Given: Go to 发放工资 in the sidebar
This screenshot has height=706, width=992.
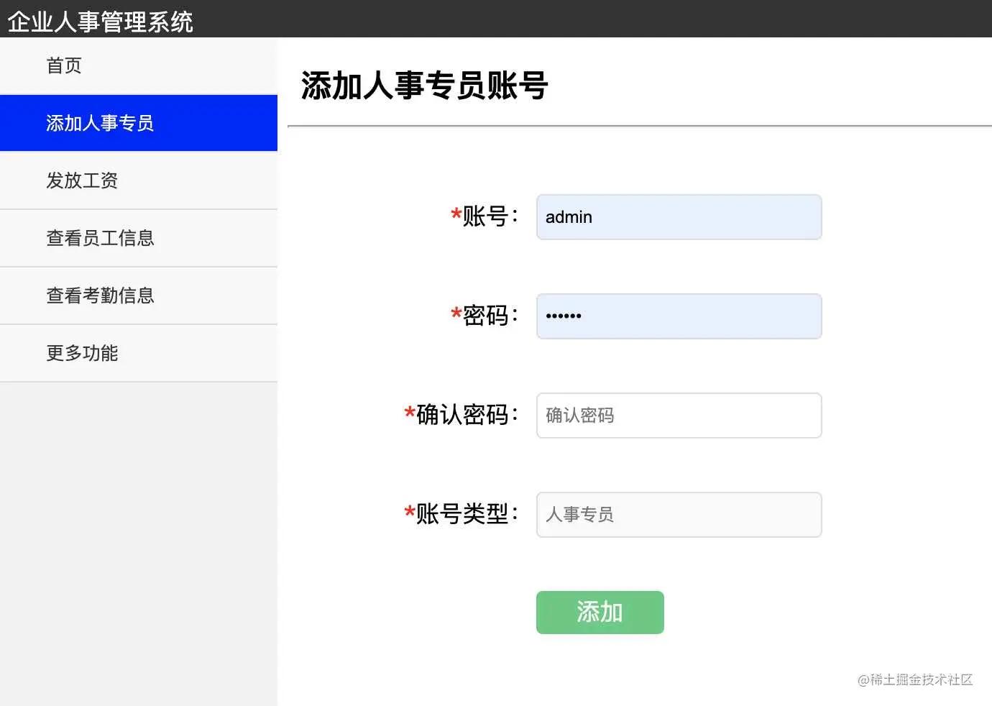Looking at the screenshot, I should 139,180.
